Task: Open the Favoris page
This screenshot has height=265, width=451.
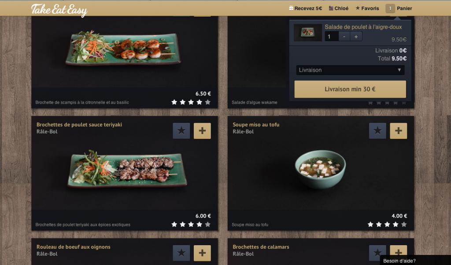Action: point(367,8)
